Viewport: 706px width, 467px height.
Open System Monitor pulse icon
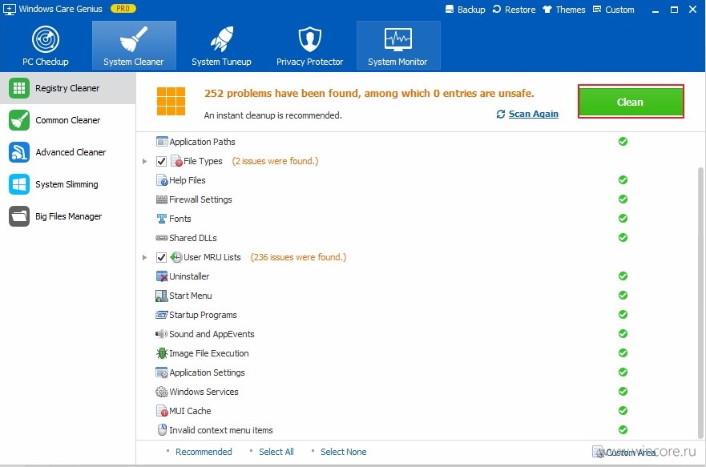[x=397, y=38]
